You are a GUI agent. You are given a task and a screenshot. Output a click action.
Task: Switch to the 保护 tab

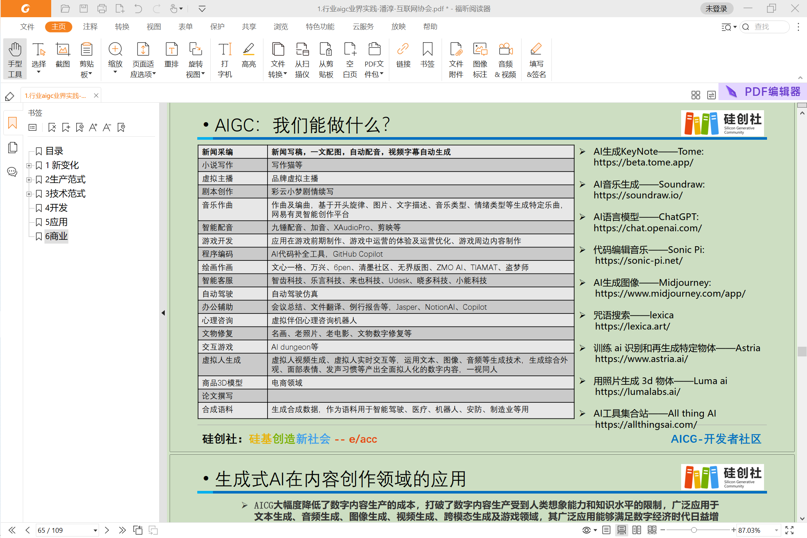pyautogui.click(x=217, y=27)
